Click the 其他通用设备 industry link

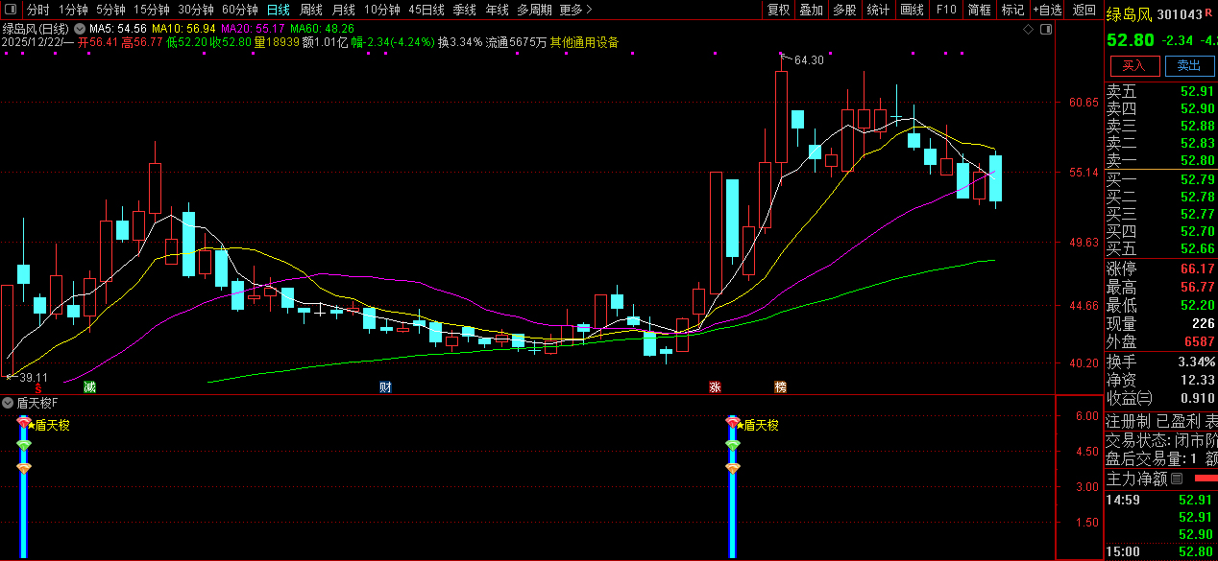tap(584, 42)
